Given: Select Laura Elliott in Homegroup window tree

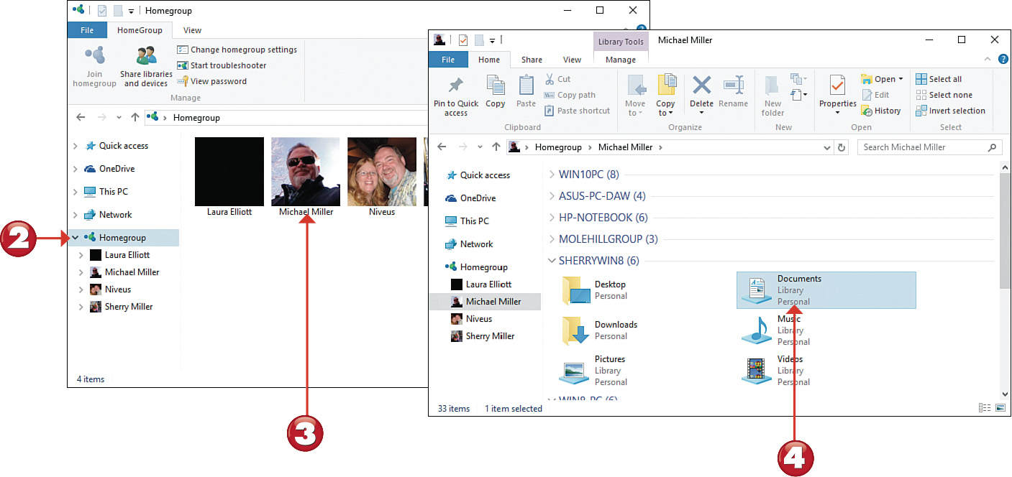Looking at the screenshot, I should pyautogui.click(x=120, y=255).
